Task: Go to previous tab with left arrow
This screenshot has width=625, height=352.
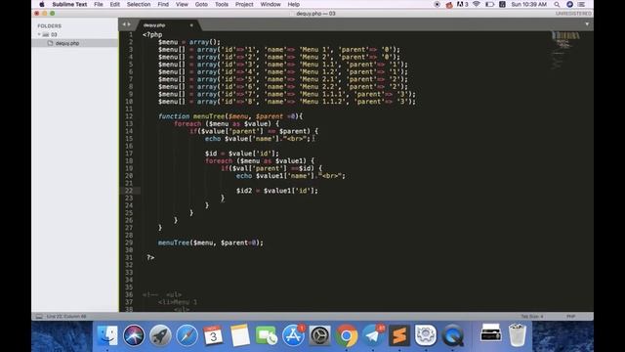Action: point(124,24)
